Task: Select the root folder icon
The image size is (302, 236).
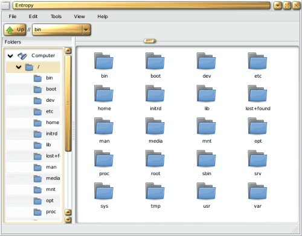Action: pyautogui.click(x=155, y=158)
